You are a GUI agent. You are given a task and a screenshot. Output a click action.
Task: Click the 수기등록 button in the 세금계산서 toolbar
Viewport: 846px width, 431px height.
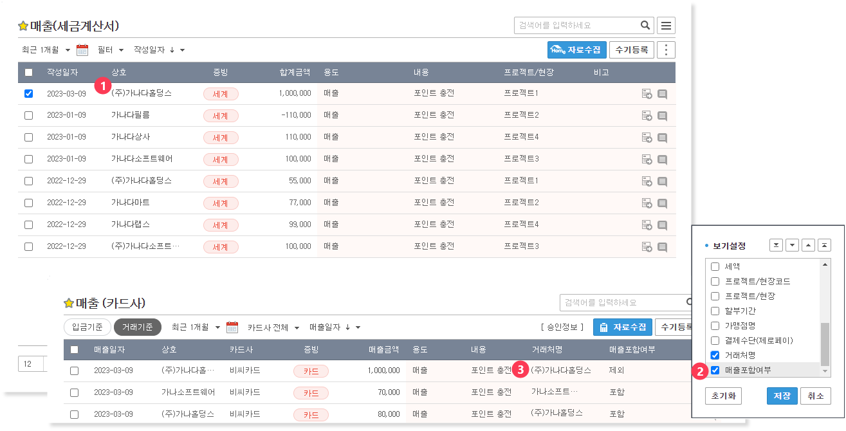click(x=631, y=50)
